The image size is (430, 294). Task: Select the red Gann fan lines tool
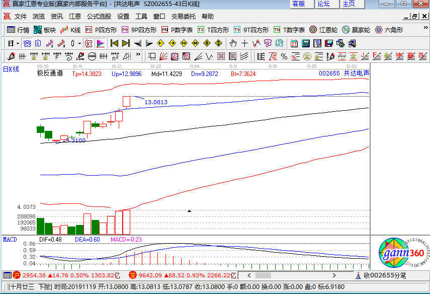pyautogui.click(x=163, y=56)
